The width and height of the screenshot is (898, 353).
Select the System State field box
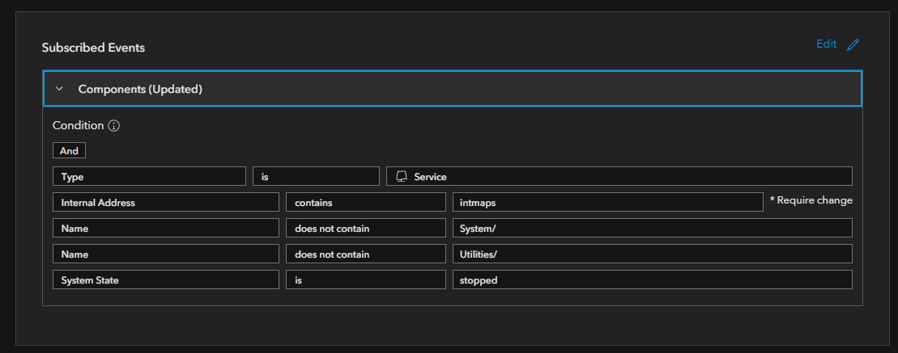point(165,279)
